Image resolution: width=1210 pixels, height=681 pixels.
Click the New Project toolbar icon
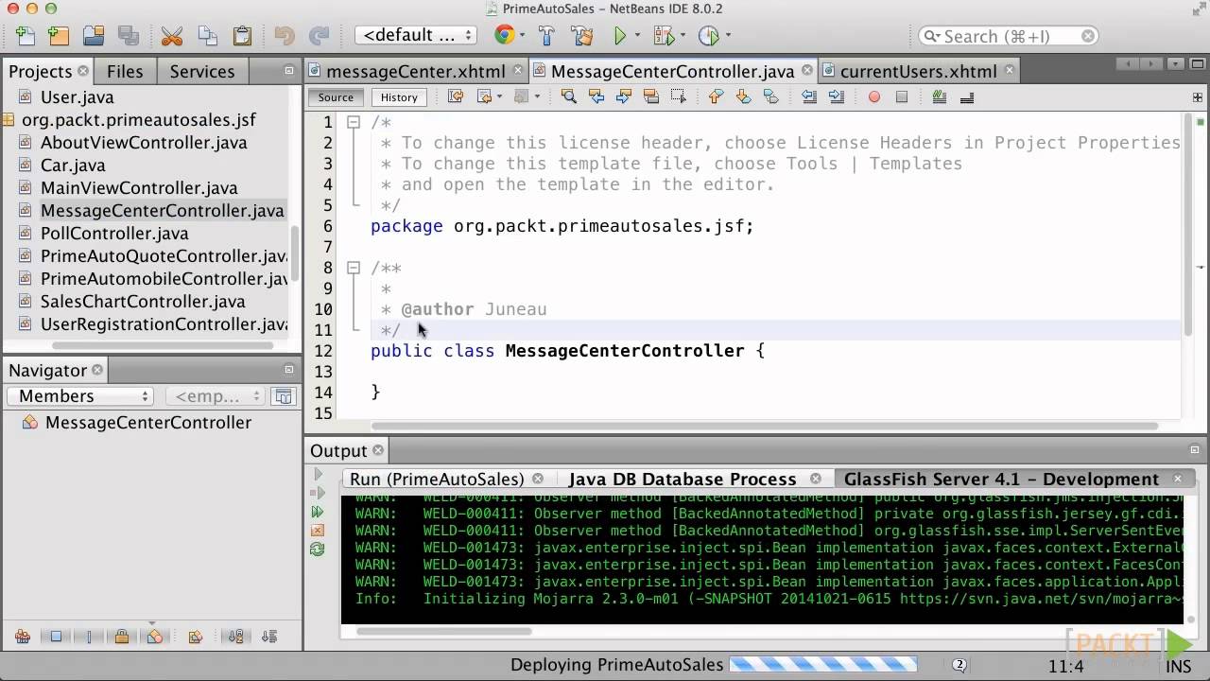point(59,36)
